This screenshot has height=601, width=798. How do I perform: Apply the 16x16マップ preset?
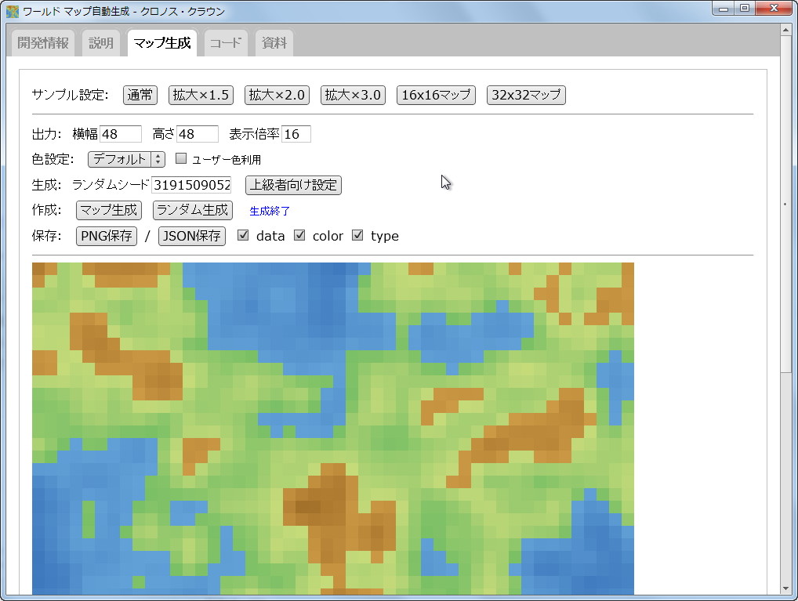[x=436, y=95]
